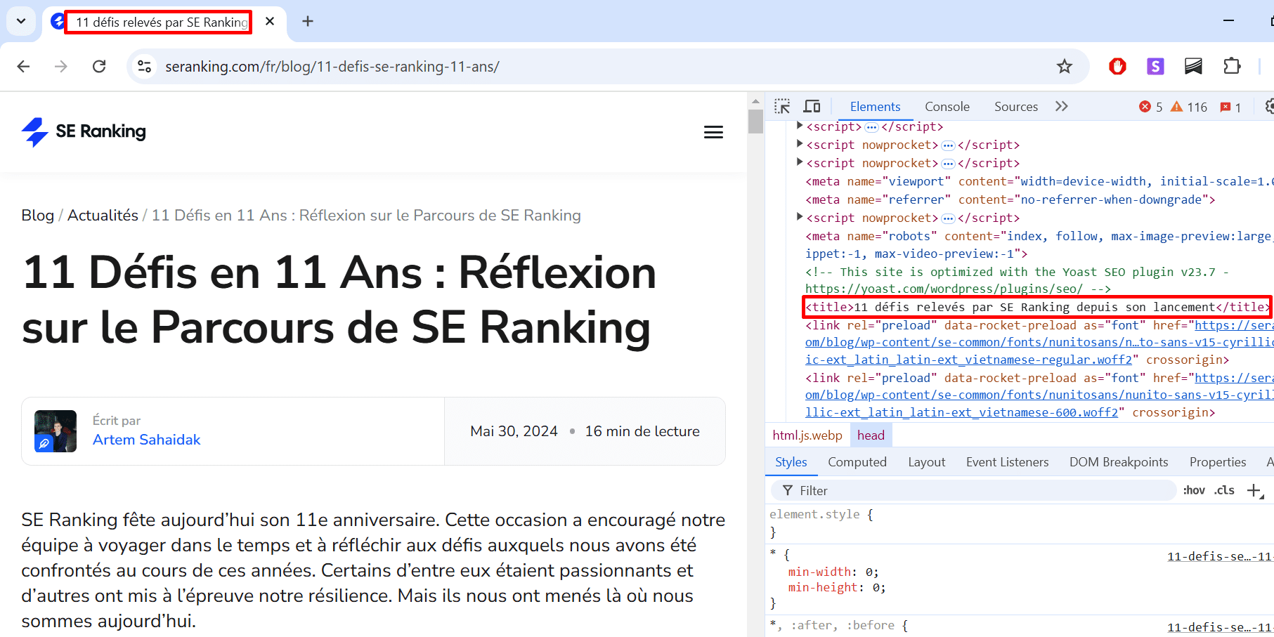Open the new tab with plus button
1274x637 pixels.
pyautogui.click(x=308, y=21)
